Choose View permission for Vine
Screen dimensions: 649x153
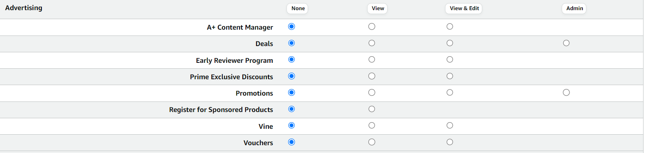click(372, 125)
